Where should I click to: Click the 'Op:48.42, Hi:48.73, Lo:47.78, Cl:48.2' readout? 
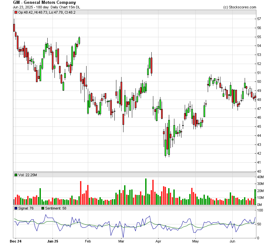(x=47, y=12)
